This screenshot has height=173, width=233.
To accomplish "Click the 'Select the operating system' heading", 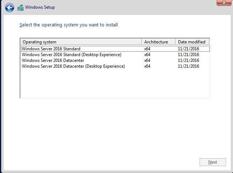I will 69,25.
